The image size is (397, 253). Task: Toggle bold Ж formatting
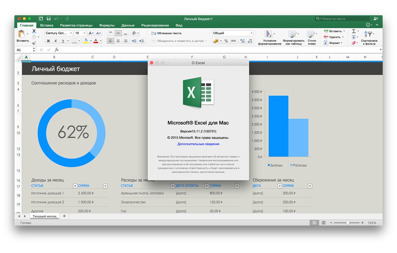48,41
